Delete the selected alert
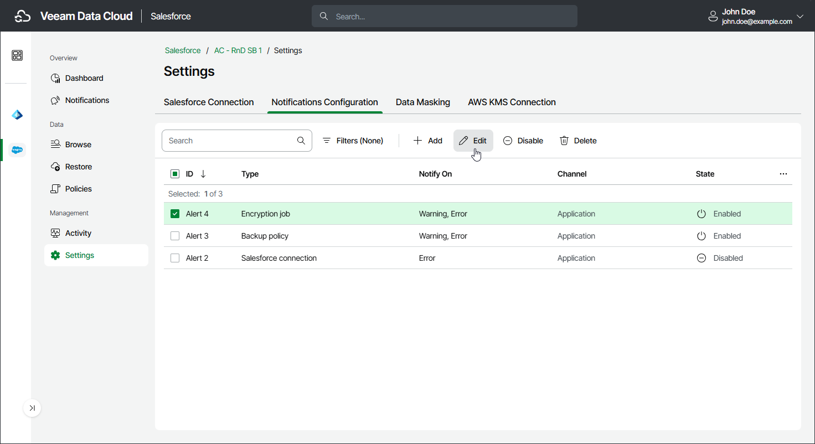 tap(578, 141)
